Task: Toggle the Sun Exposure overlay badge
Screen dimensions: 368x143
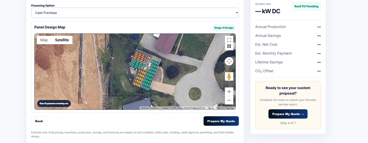Action: click(x=54, y=104)
